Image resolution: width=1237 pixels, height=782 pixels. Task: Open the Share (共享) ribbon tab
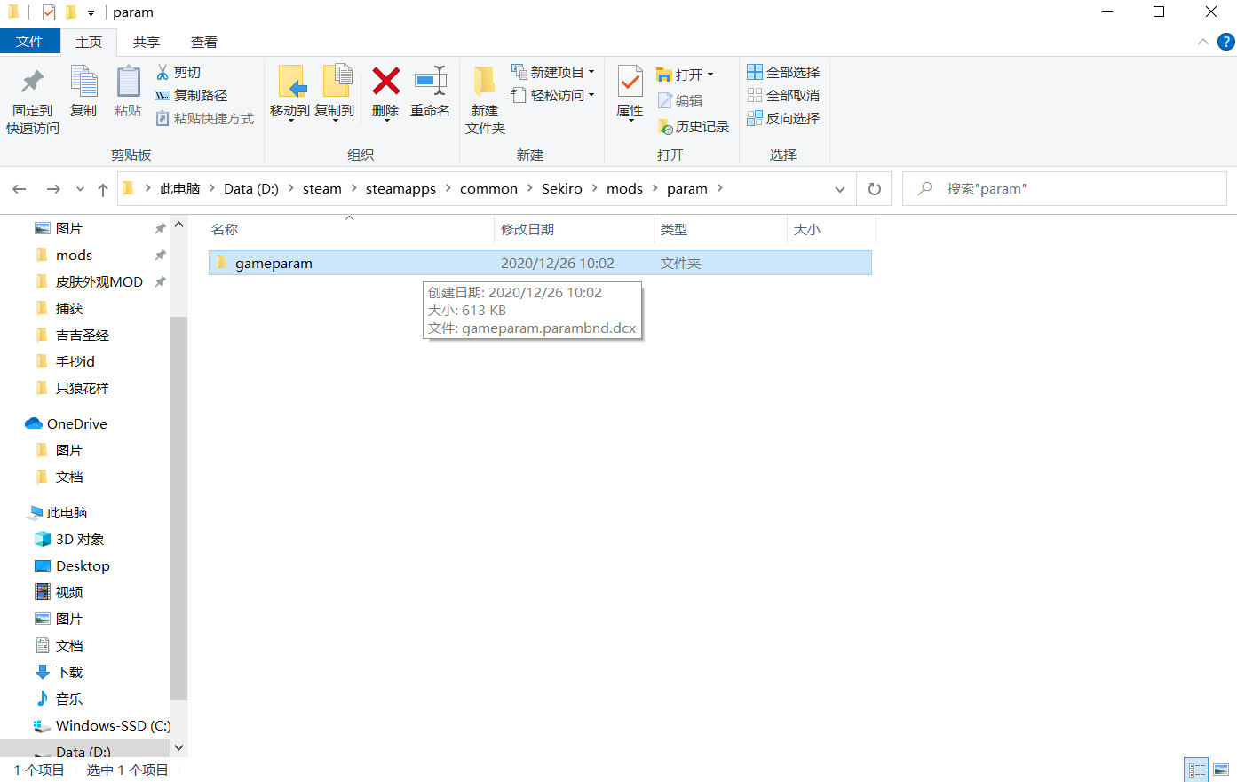coord(147,42)
